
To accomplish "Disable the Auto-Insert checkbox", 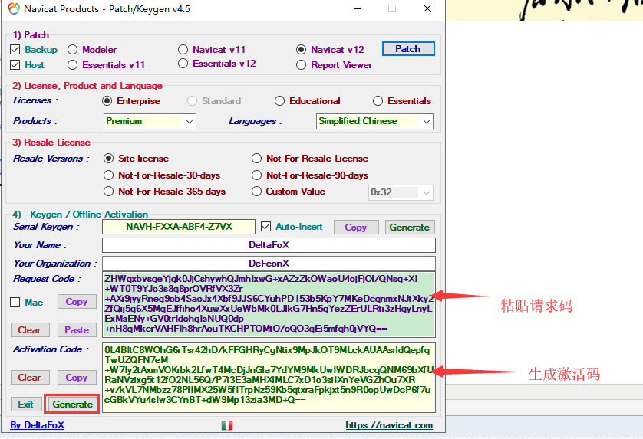I will [265, 227].
